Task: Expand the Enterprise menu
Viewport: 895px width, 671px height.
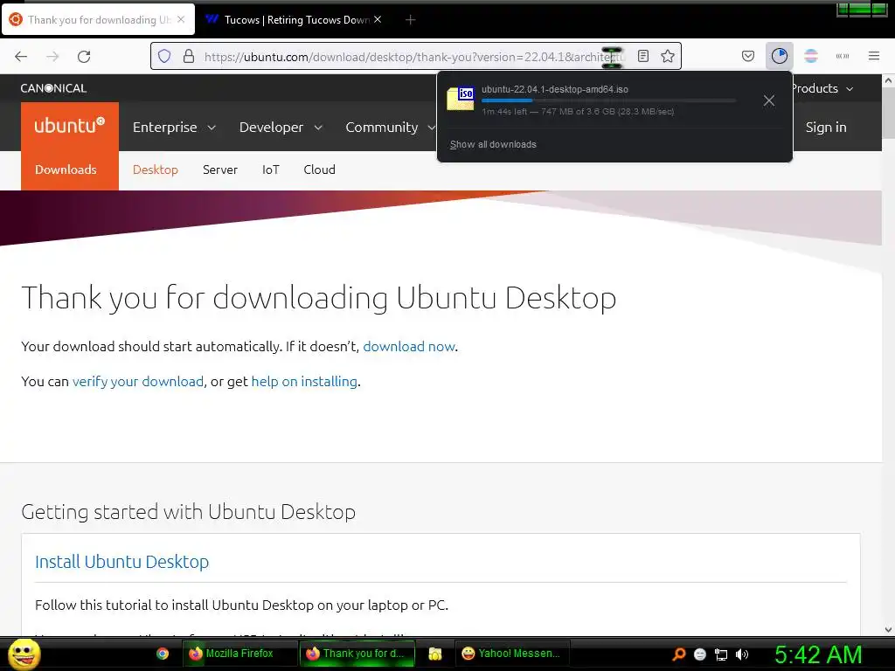Action: click(x=174, y=128)
